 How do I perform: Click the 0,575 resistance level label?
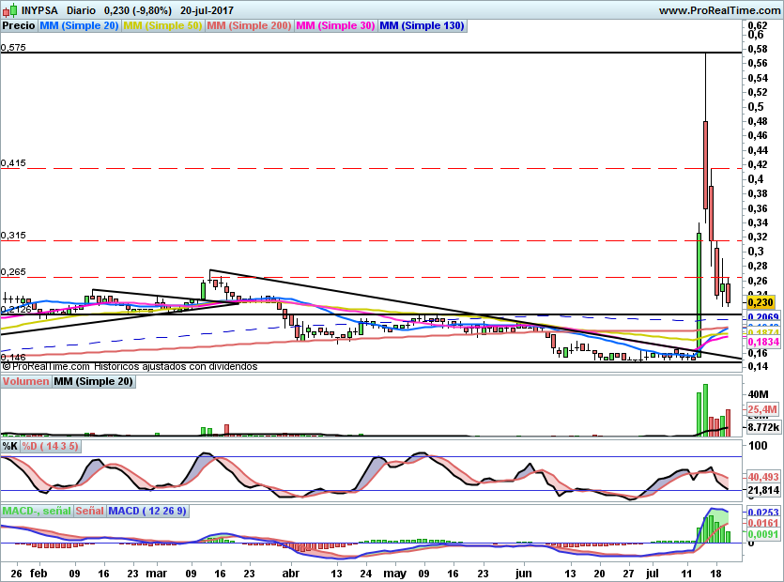pyautogui.click(x=13, y=47)
